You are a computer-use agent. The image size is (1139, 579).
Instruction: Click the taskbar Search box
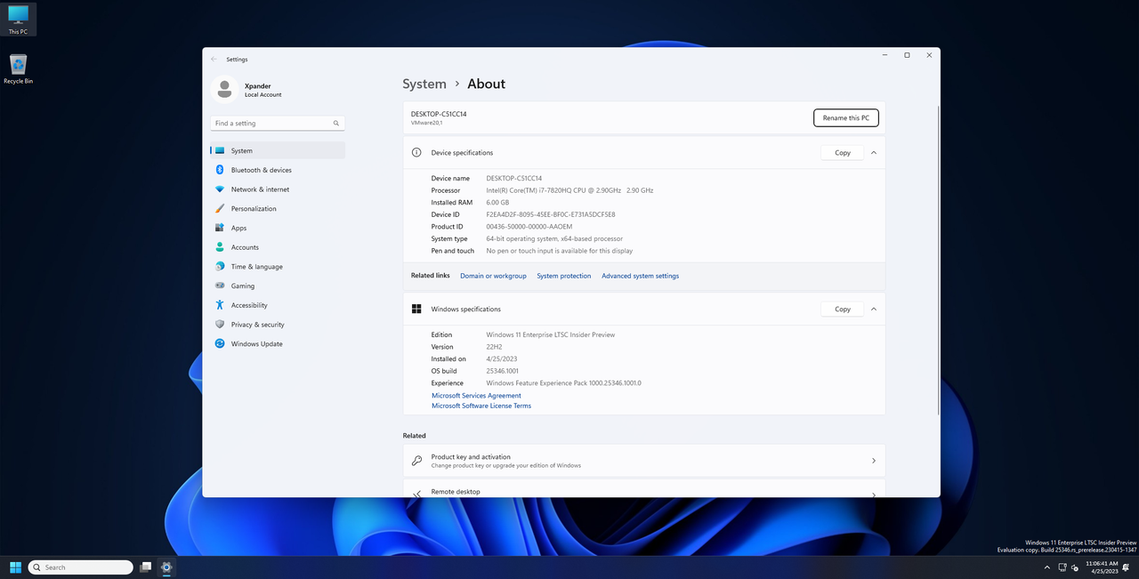click(x=81, y=567)
